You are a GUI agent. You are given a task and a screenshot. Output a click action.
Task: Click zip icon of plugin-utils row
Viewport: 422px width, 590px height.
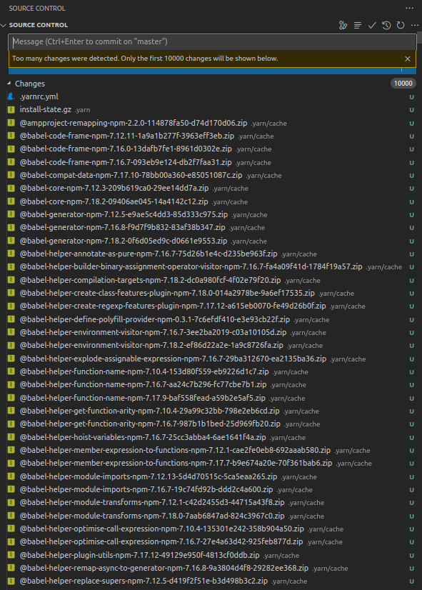pos(11,555)
